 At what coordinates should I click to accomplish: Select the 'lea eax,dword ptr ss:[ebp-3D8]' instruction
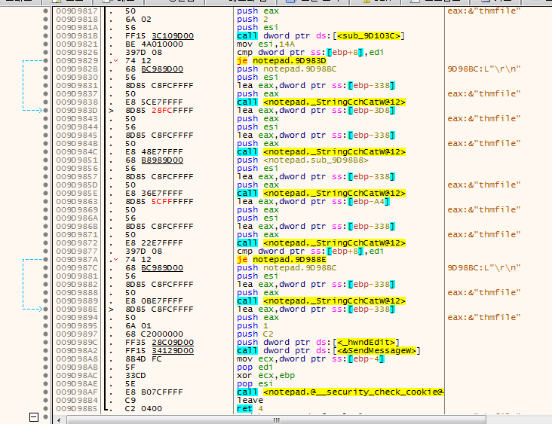coord(316,111)
